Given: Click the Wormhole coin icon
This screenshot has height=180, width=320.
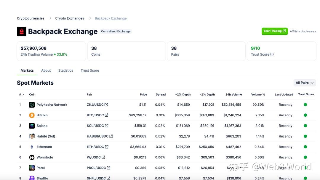Looking at the screenshot, I should (x=32, y=157).
